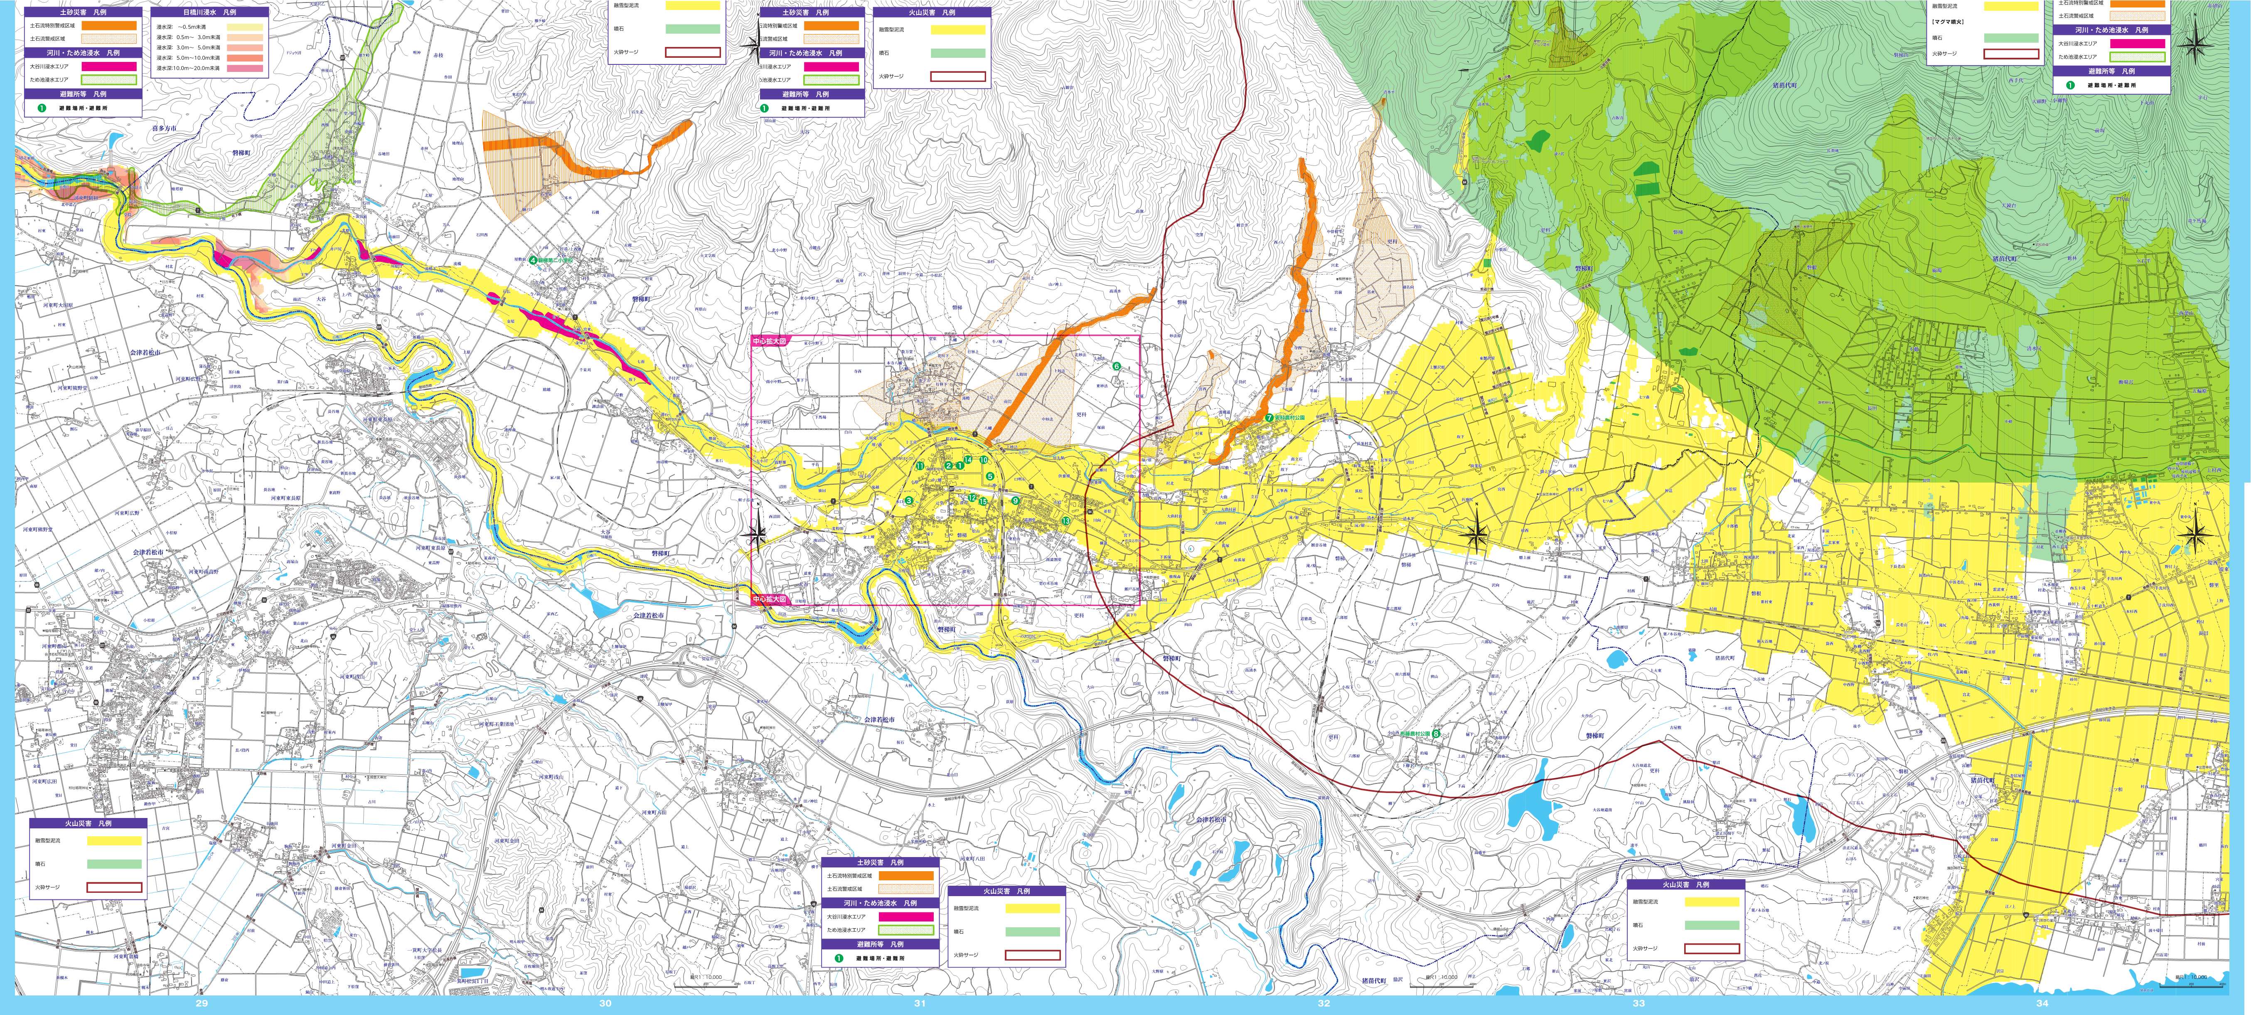Click the upper 中心拡大図 pink tag
The image size is (2251, 1015).
[770, 342]
